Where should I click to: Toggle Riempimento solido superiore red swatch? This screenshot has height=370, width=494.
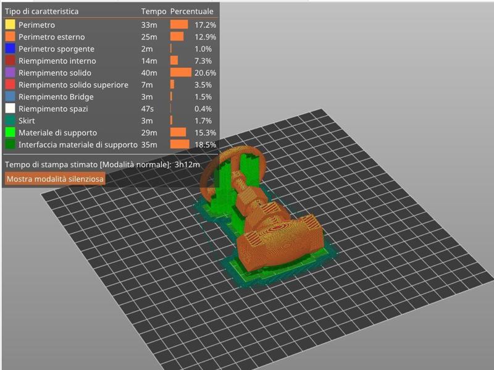(x=10, y=85)
